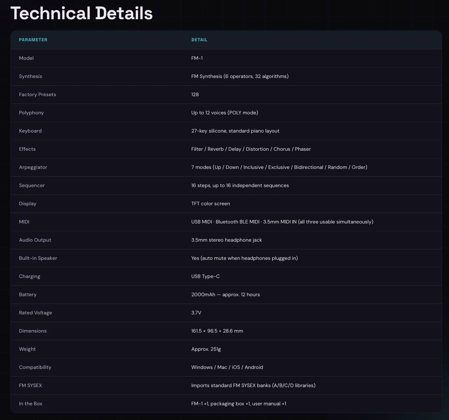Select the '128' presets value

pyautogui.click(x=195, y=95)
